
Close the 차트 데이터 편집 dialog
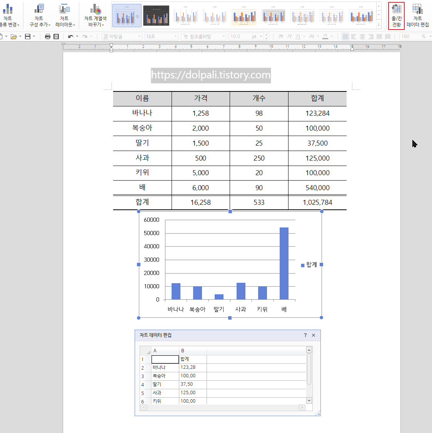(x=314, y=335)
